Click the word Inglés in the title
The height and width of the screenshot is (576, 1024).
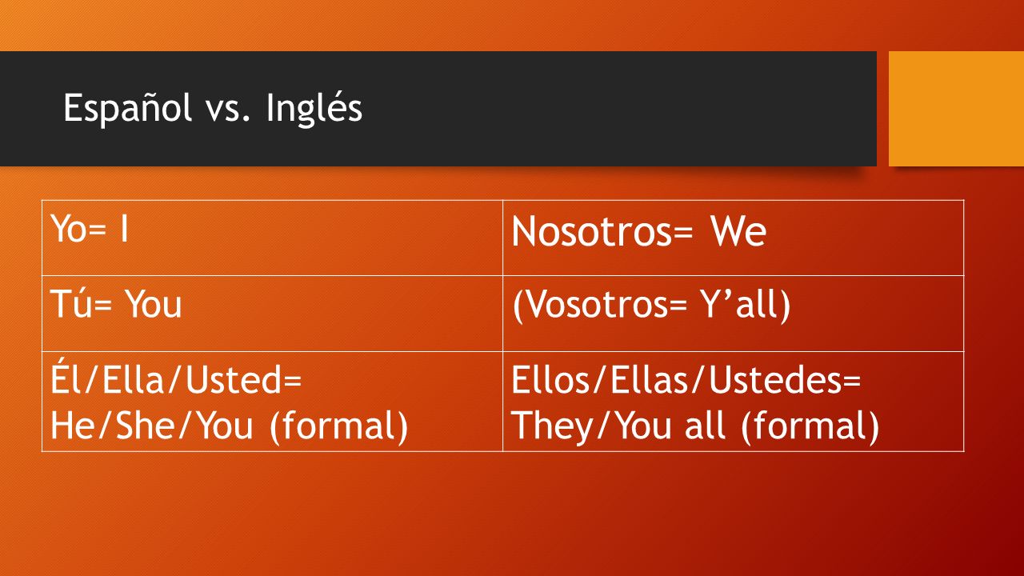(x=314, y=109)
